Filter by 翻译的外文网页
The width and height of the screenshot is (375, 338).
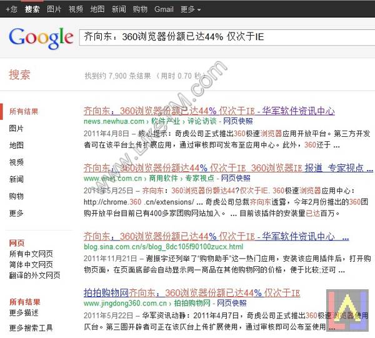click(x=34, y=276)
